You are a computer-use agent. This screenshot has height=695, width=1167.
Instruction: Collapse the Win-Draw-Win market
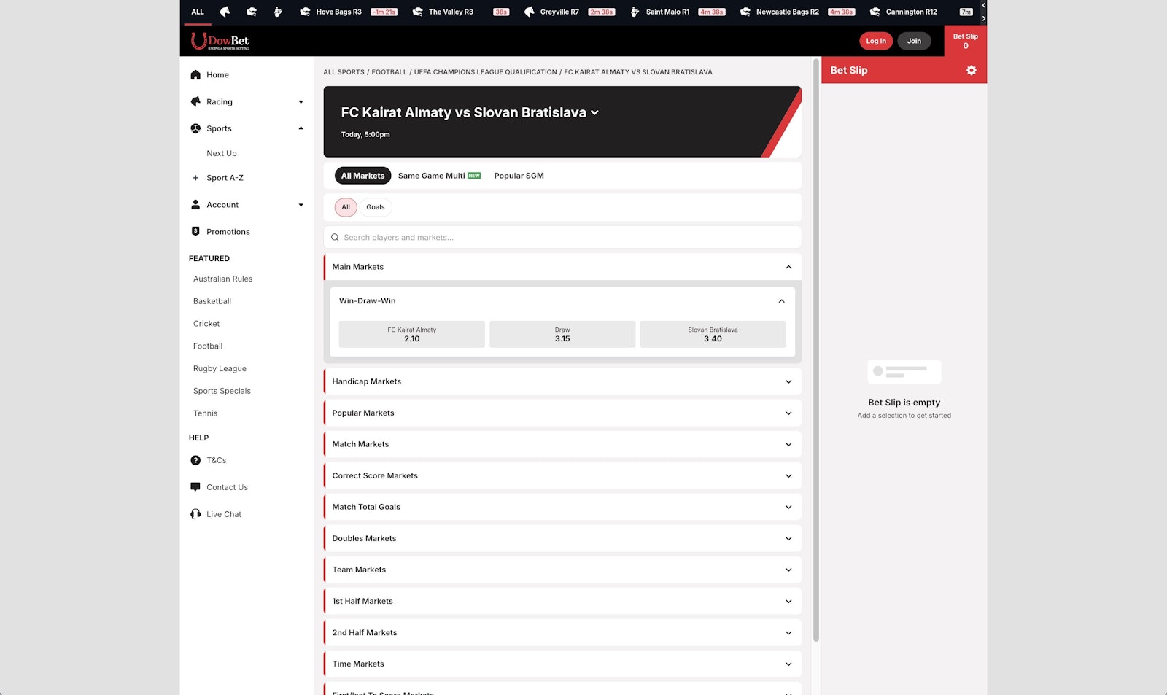click(x=781, y=301)
